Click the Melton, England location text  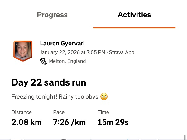click(67, 61)
